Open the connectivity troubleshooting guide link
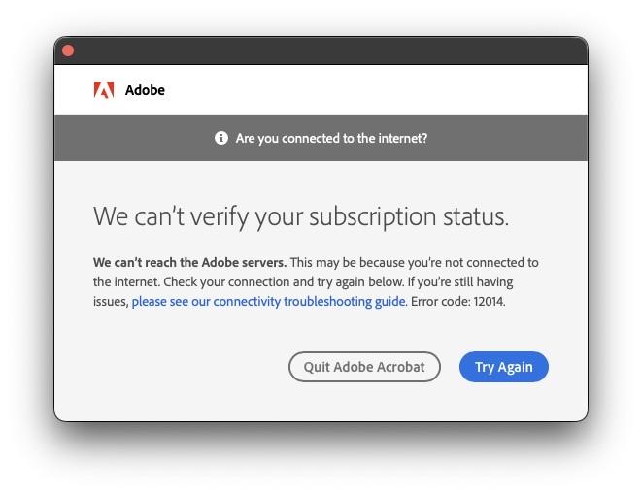The image size is (642, 493). point(268,302)
